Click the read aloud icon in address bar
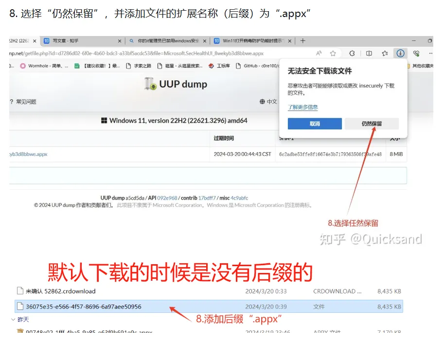This screenshot has height=344, width=443. point(319,53)
